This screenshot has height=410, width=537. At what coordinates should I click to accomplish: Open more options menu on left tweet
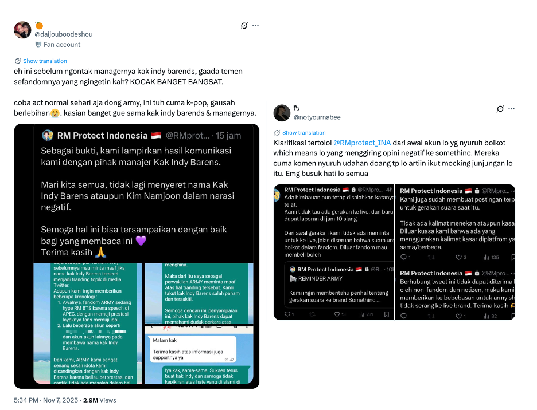(x=255, y=26)
